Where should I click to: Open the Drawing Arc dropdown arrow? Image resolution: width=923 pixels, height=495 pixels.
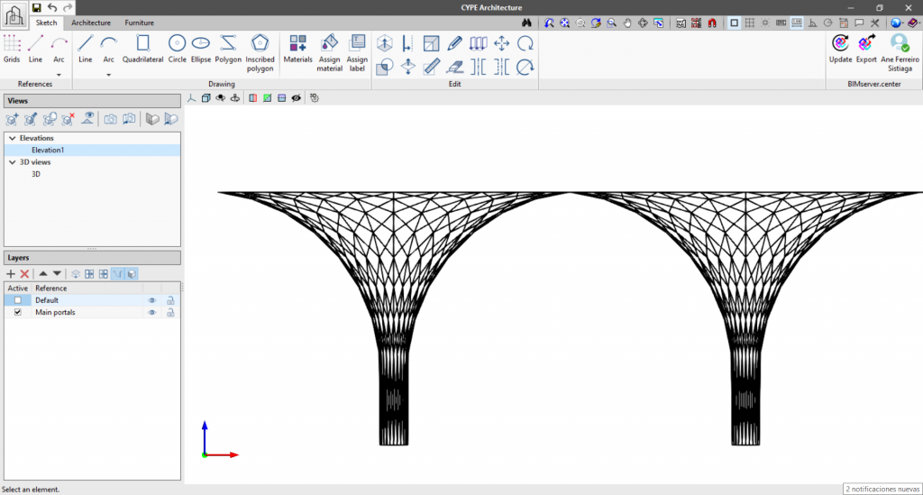coord(108,75)
